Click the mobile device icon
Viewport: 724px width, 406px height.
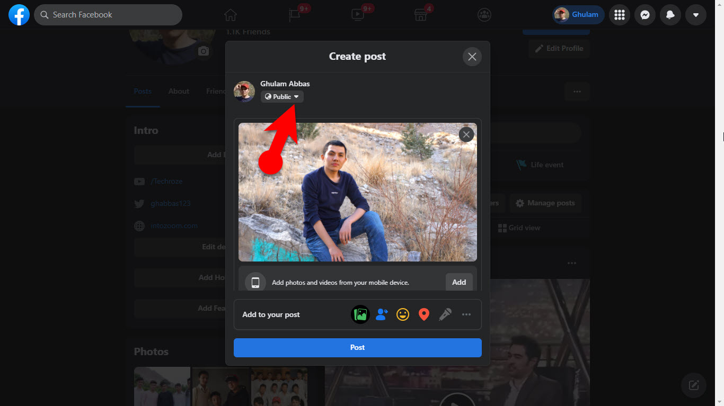click(255, 282)
